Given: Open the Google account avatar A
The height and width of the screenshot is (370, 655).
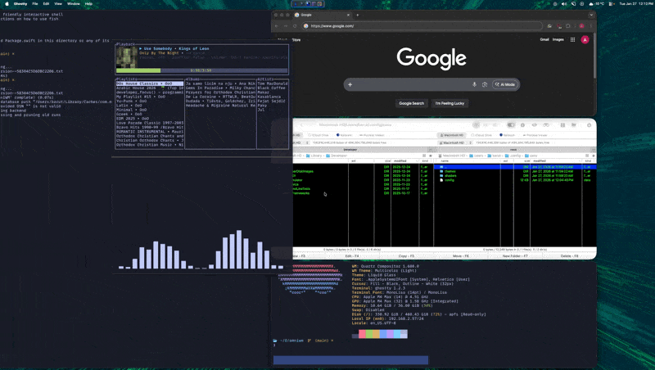Looking at the screenshot, I should tap(585, 39).
